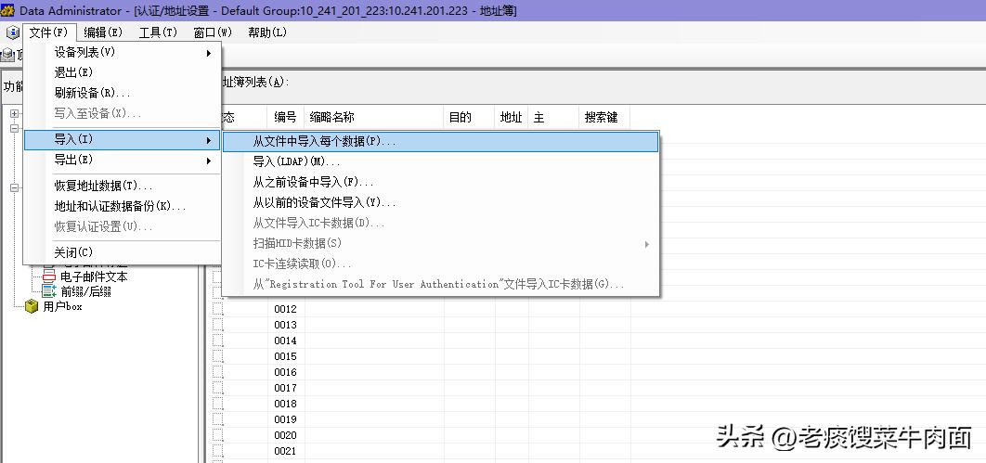The height and width of the screenshot is (463, 986).
Task: Open the 文件(F) menu
Action: click(49, 32)
